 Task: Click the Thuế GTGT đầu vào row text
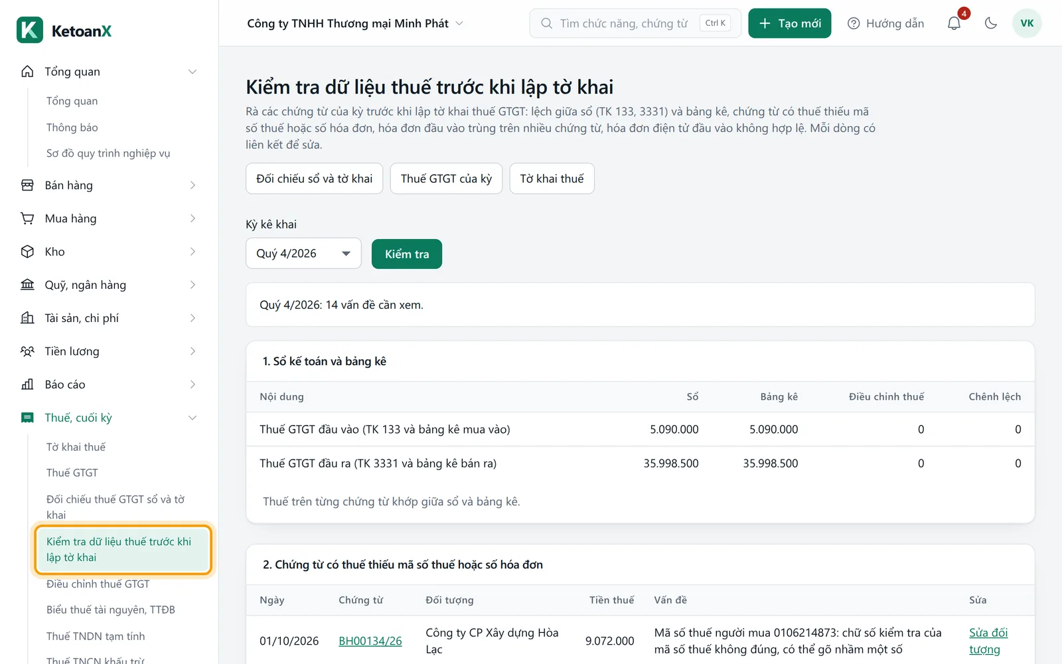[x=385, y=430]
